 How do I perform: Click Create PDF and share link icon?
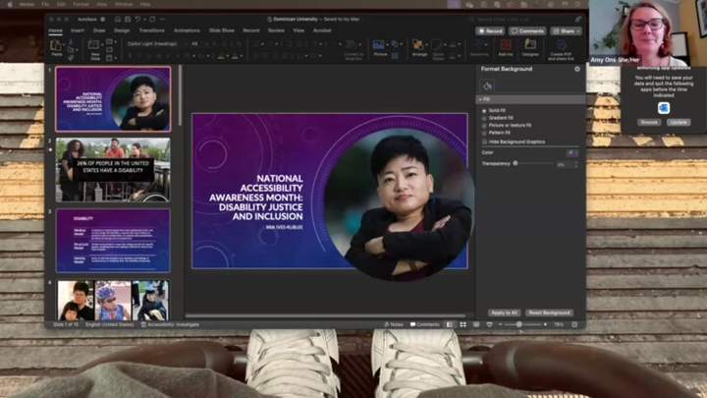pyautogui.click(x=562, y=44)
